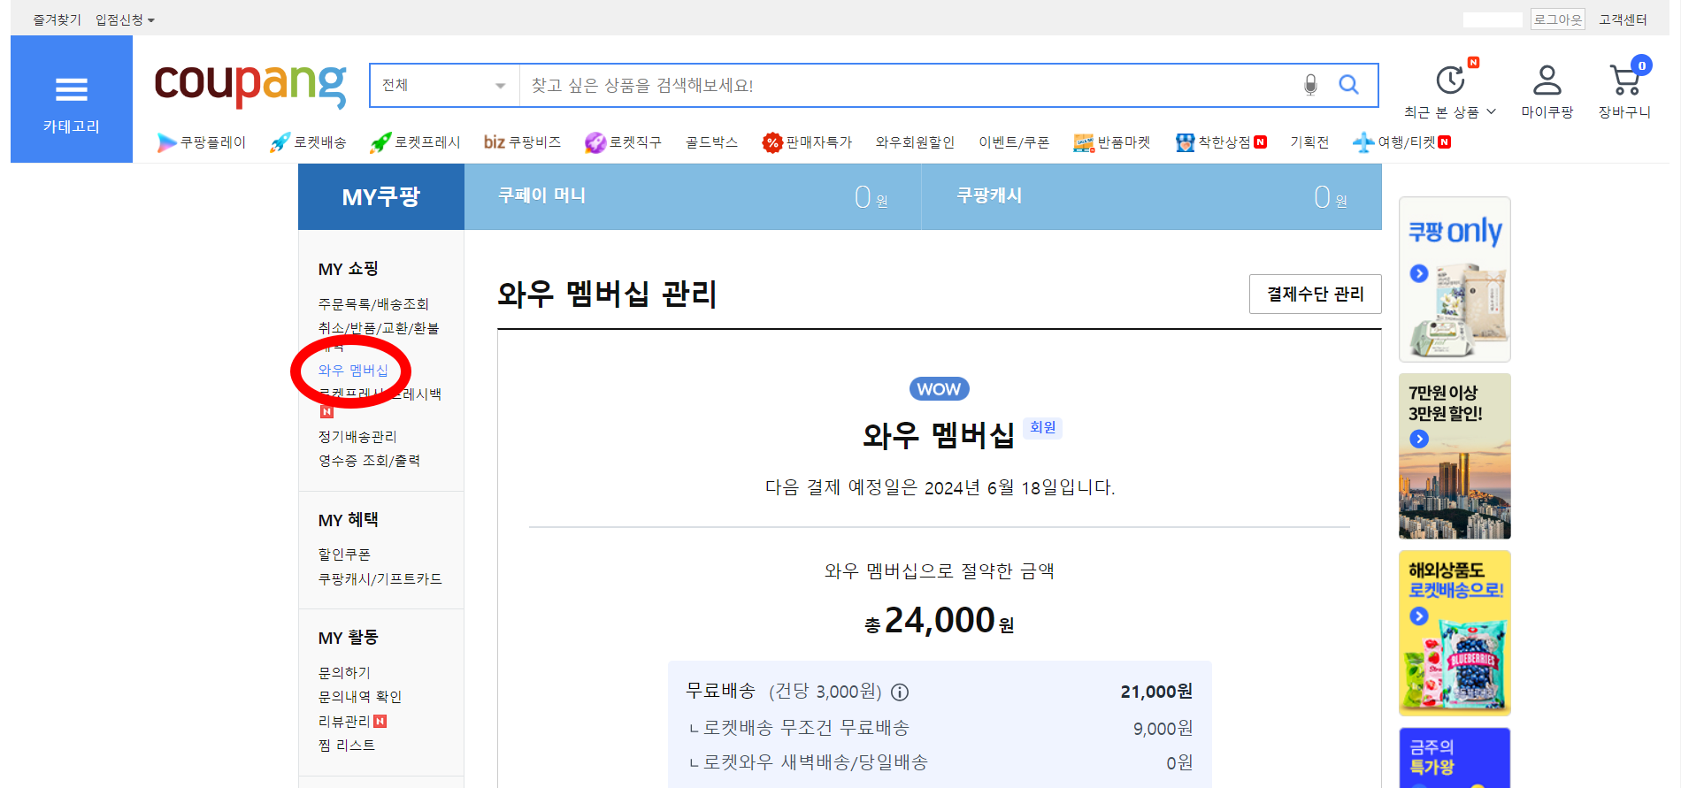
Task: Open 착한상점 link
Action: 1221,142
